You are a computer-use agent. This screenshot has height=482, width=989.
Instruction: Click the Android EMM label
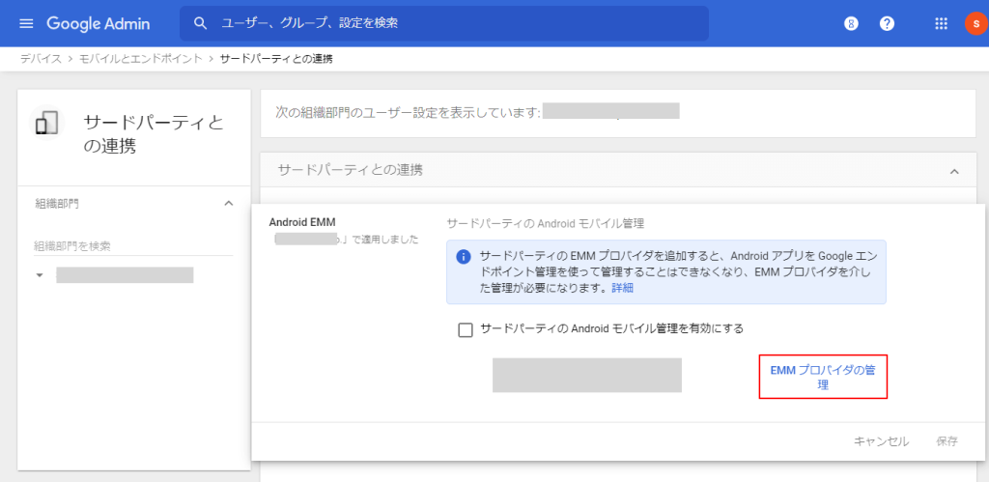coord(302,222)
